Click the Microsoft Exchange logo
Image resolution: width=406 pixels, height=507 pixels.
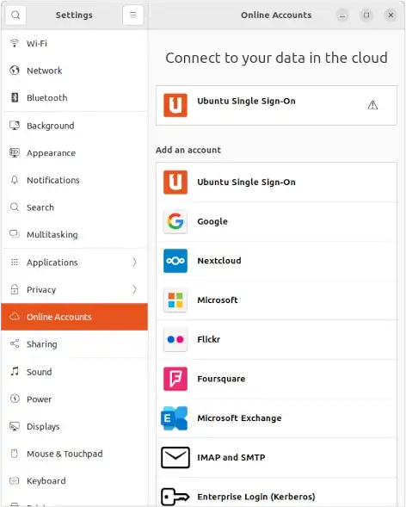click(x=175, y=418)
